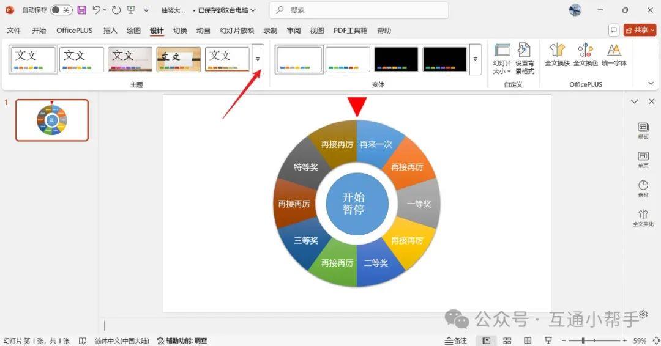Select the third theme with gray background
This screenshot has height=346, width=661.
pyautogui.click(x=130, y=59)
